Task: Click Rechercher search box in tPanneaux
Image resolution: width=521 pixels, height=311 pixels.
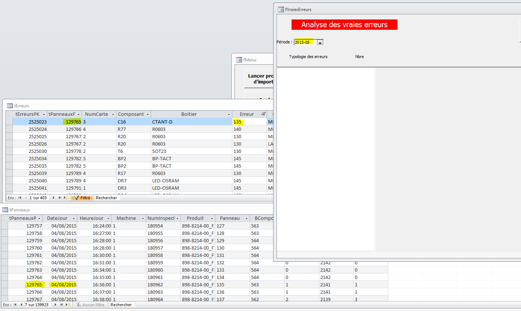Action: coord(122,305)
